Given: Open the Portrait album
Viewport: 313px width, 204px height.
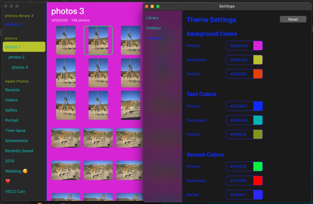Looking at the screenshot, I should (x=12, y=120).
